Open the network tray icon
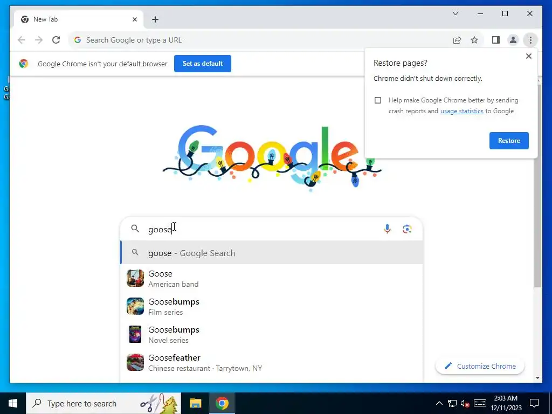The image size is (552, 414). tap(452, 403)
